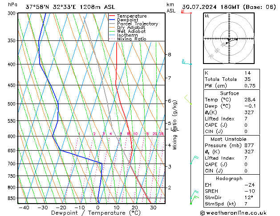The image size is (280, 216).
Task: Select the Isotherm legend entry
Action: click(127, 35)
